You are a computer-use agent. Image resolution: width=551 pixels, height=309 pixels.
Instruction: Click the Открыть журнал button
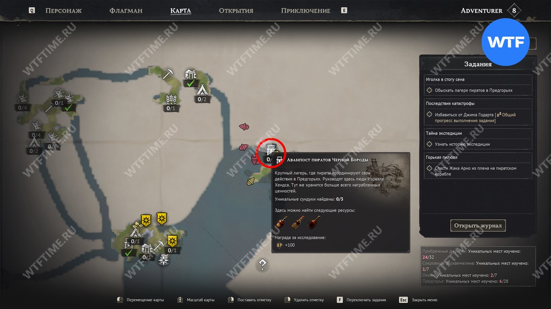point(478,225)
